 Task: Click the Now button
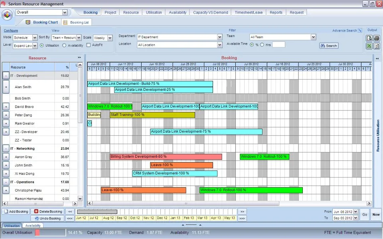pos(376,215)
